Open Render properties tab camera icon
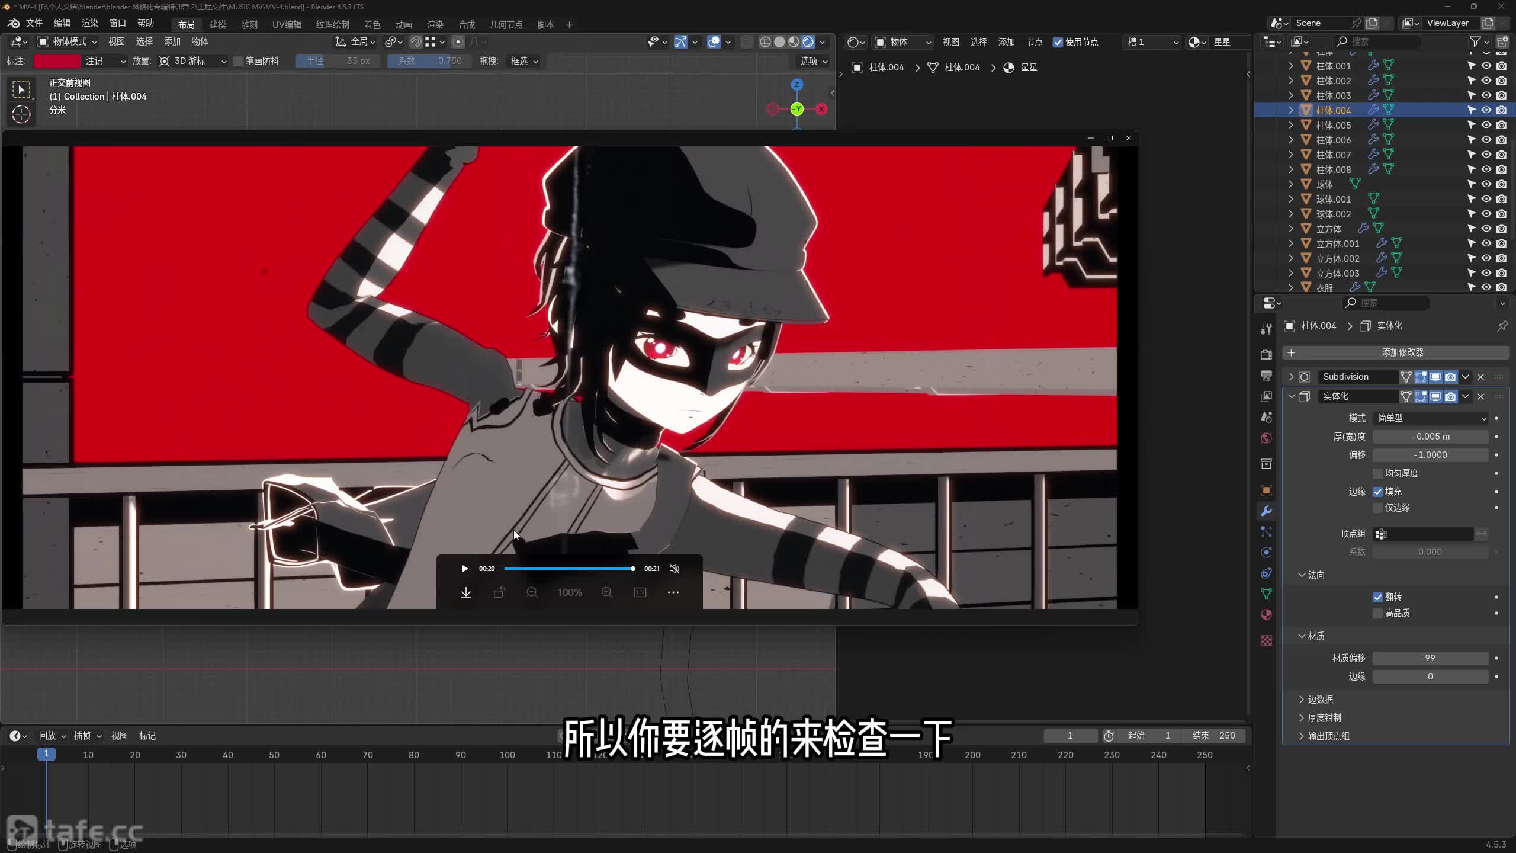Image resolution: width=1516 pixels, height=853 pixels. pos(1266,355)
